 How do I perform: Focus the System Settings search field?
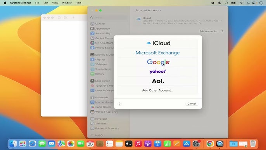(109, 17)
